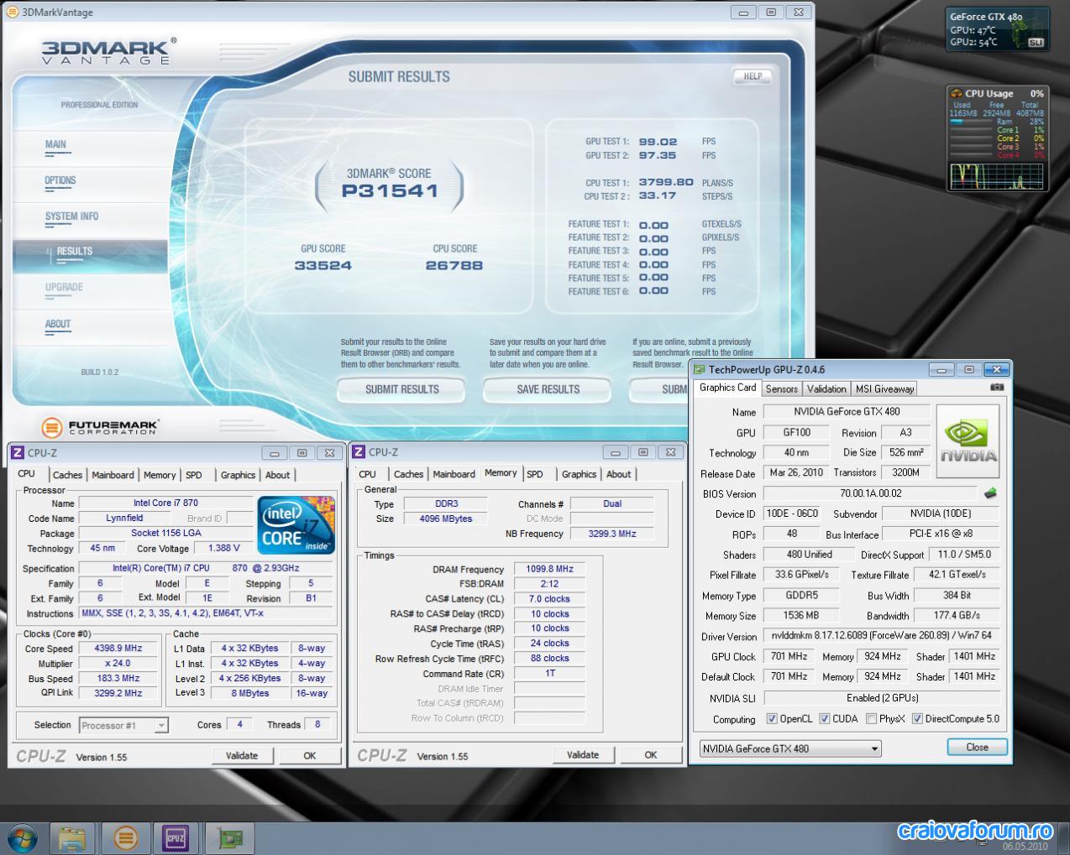Viewport: 1070px width, 855px height.
Task: Toggle the CUDA checkbox in GPU-Z
Action: tap(825, 719)
